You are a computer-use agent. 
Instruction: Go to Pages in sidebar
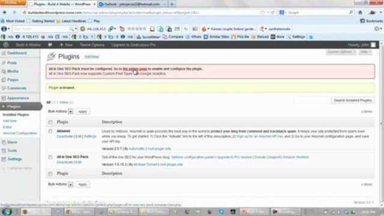(x=13, y=80)
